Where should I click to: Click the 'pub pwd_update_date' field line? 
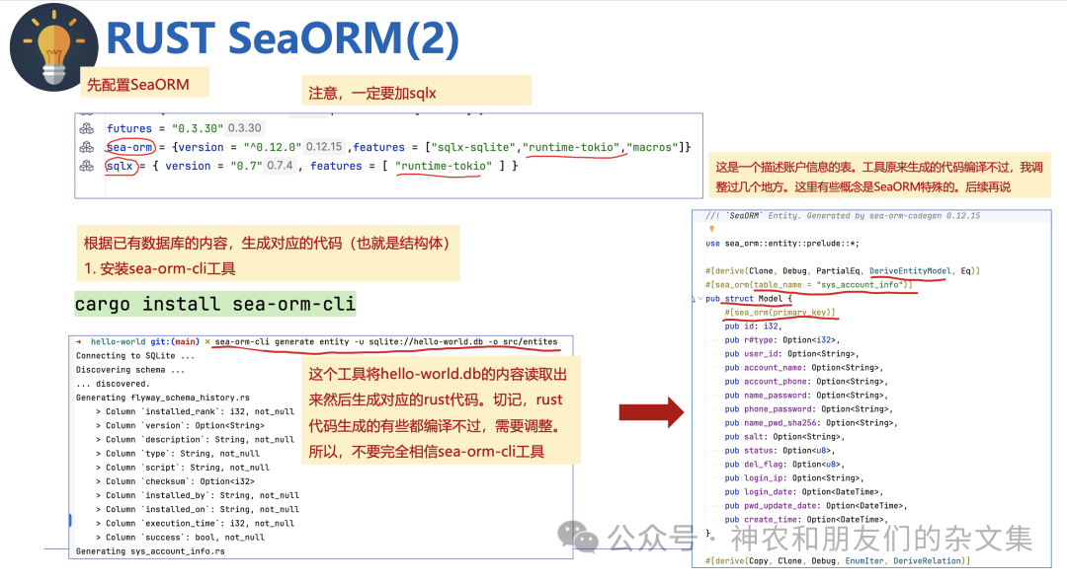(x=816, y=506)
